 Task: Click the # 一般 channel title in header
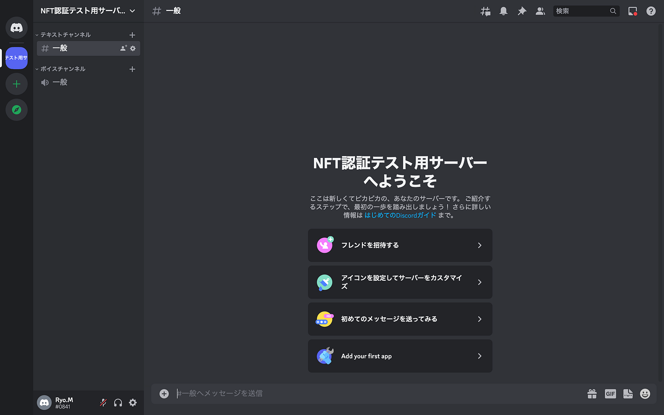point(166,11)
